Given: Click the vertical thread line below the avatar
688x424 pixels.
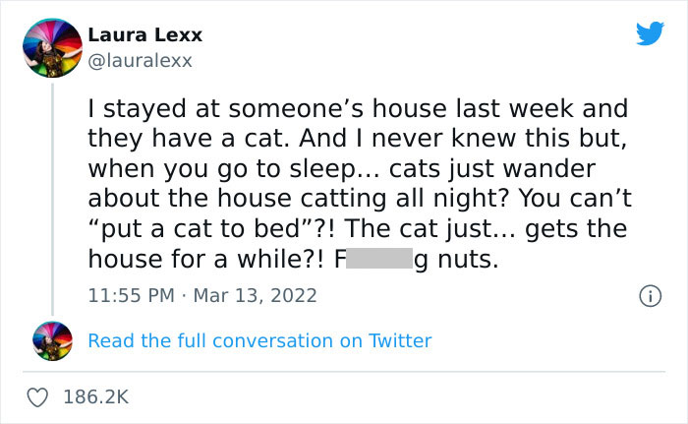Looking at the screenshot, I should tap(53, 197).
